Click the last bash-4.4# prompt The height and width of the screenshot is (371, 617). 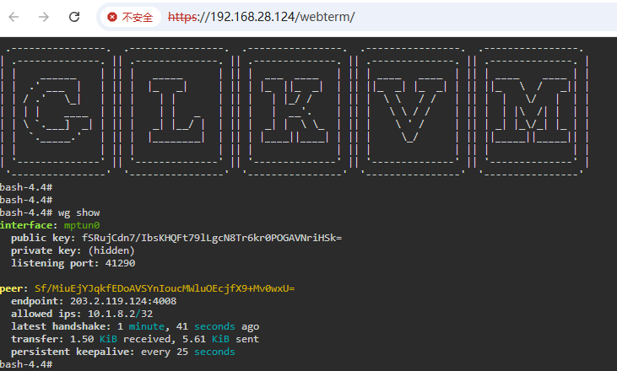coord(26,364)
